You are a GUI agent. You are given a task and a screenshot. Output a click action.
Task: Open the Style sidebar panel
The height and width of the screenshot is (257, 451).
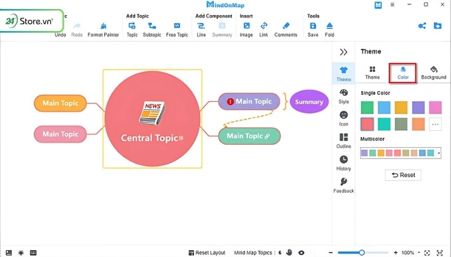(x=344, y=96)
